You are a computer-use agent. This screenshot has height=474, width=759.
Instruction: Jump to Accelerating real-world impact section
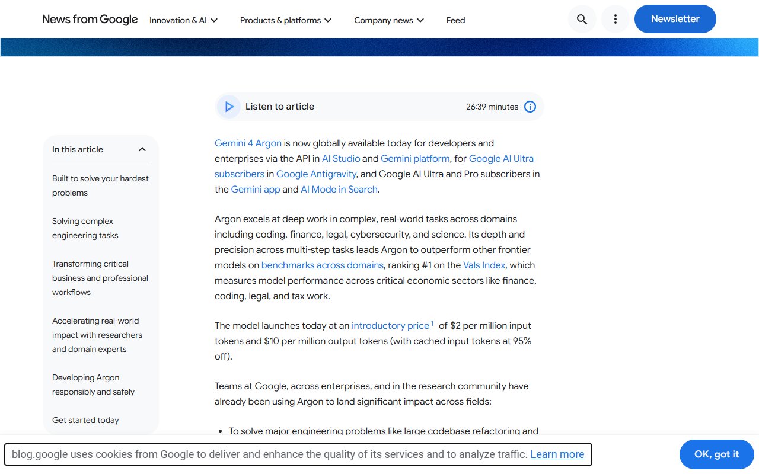97,335
